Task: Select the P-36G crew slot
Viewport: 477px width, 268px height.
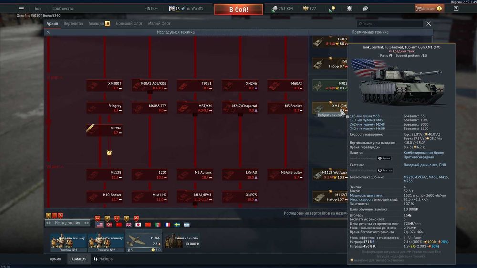Action: click(x=144, y=242)
